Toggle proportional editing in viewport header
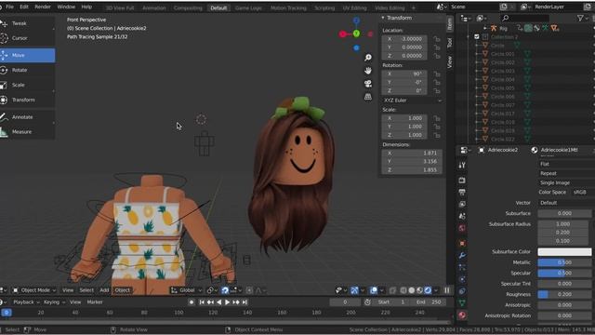595x335 pixels. click(x=249, y=290)
